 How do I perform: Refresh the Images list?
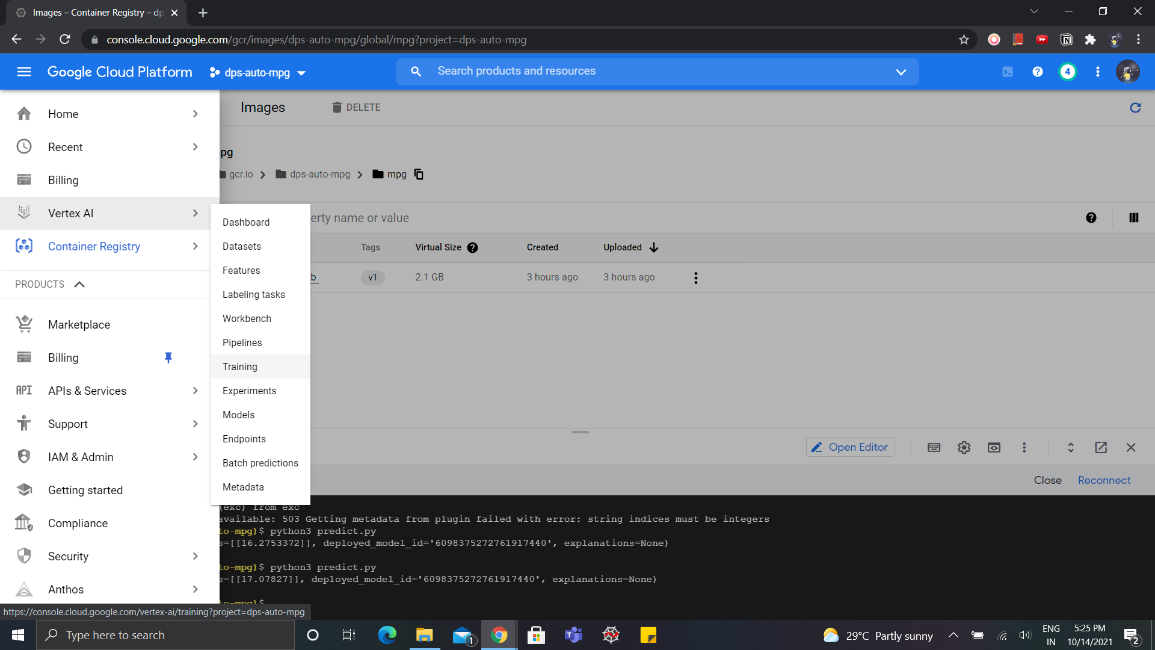[x=1135, y=108]
